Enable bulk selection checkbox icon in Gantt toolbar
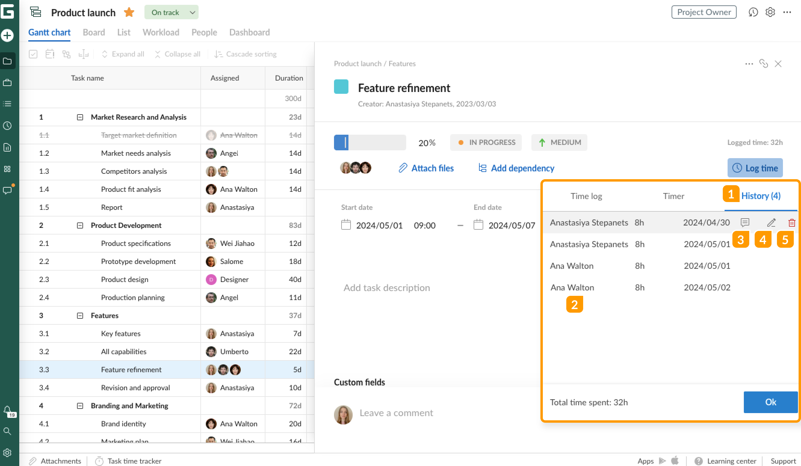 point(33,54)
